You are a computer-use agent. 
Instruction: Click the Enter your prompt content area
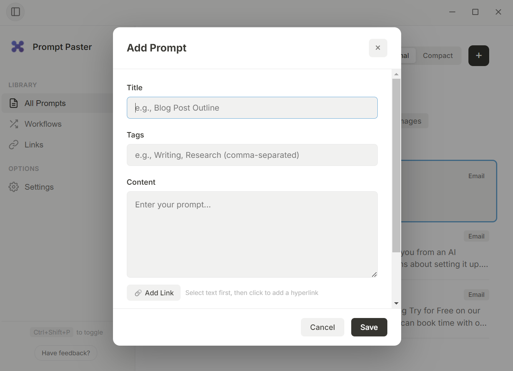point(252,234)
